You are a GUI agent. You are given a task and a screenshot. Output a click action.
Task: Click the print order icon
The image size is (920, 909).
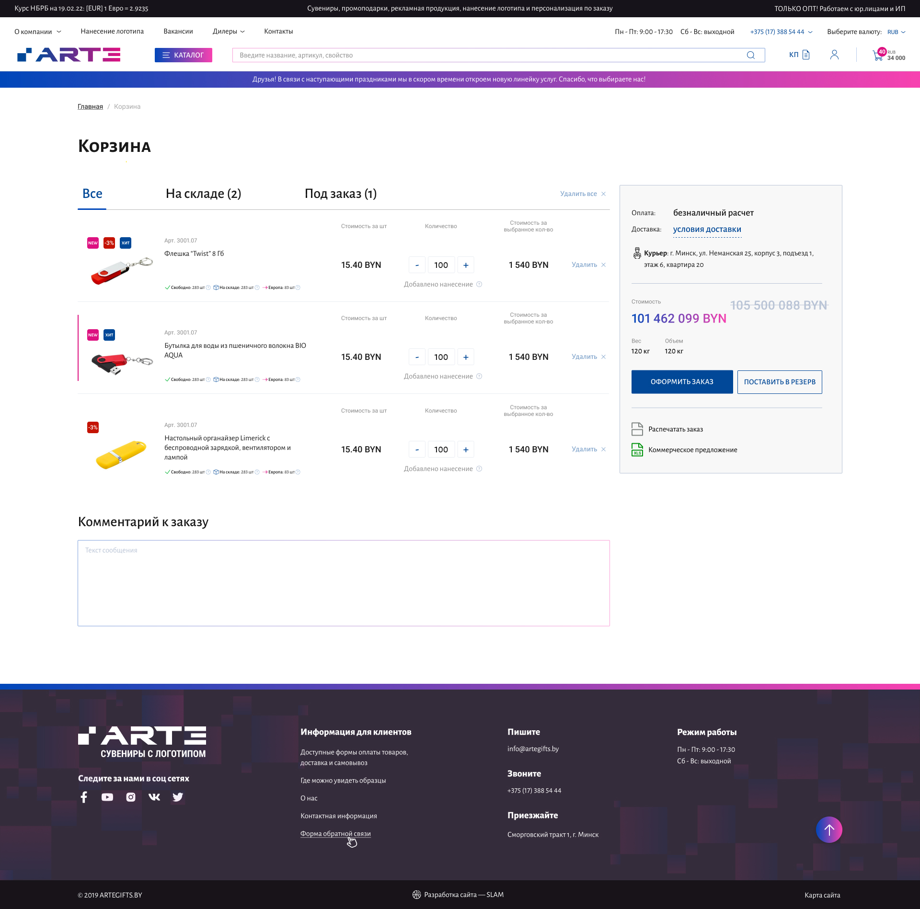click(x=637, y=429)
